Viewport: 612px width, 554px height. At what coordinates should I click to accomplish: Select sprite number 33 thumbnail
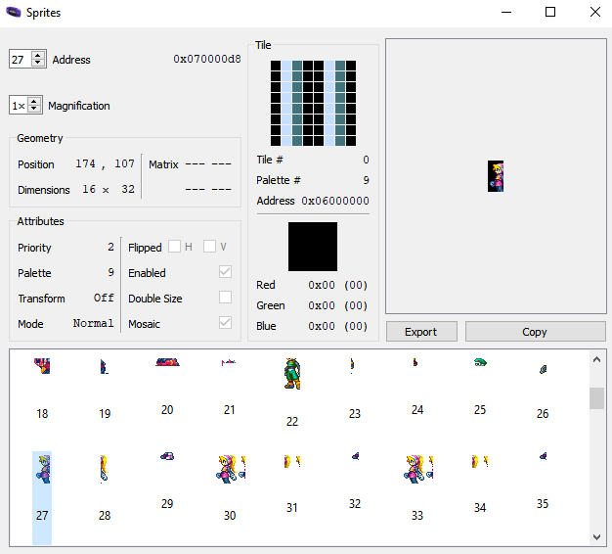[x=417, y=468]
